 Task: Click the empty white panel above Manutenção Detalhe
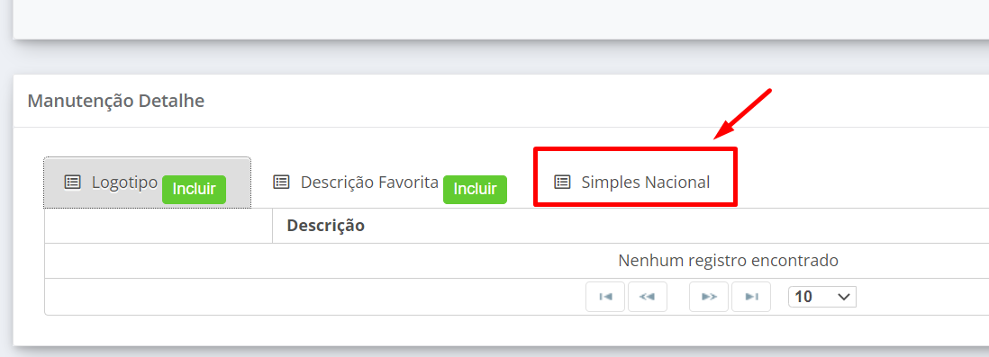tap(501, 19)
